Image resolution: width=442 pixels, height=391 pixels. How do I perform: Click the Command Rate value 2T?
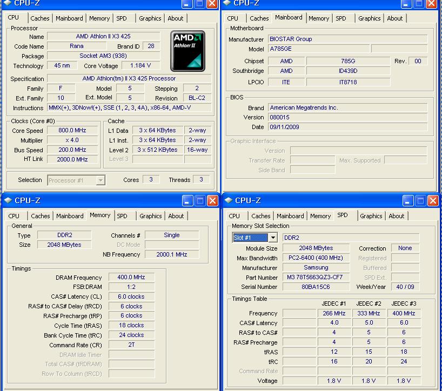click(x=131, y=345)
